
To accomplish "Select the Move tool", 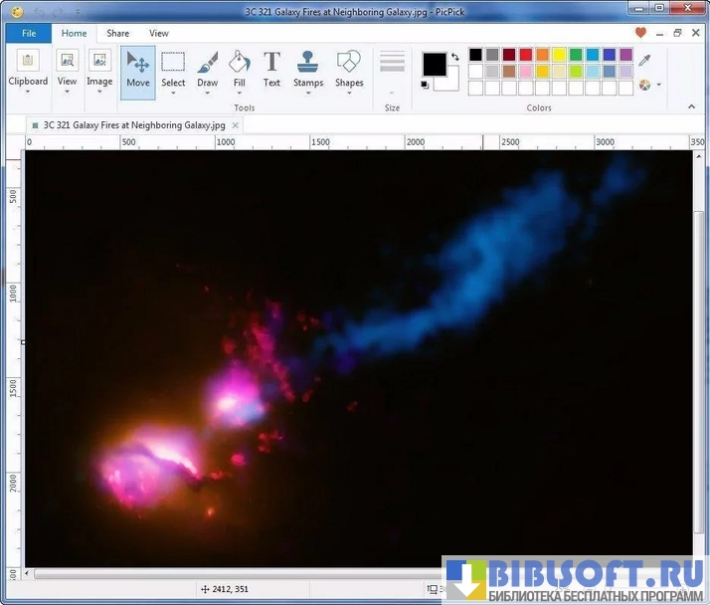I will (x=138, y=71).
